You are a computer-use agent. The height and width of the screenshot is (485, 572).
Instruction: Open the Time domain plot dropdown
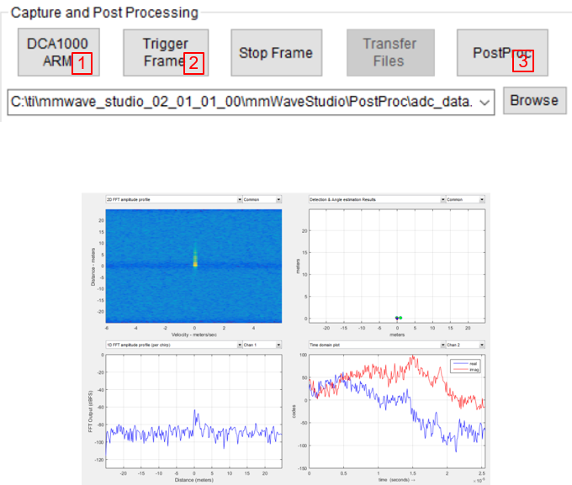pos(376,345)
